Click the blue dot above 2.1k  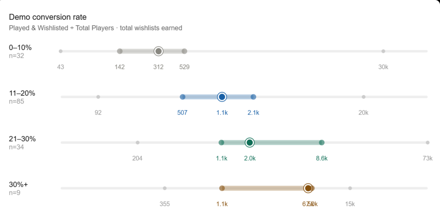254,97
